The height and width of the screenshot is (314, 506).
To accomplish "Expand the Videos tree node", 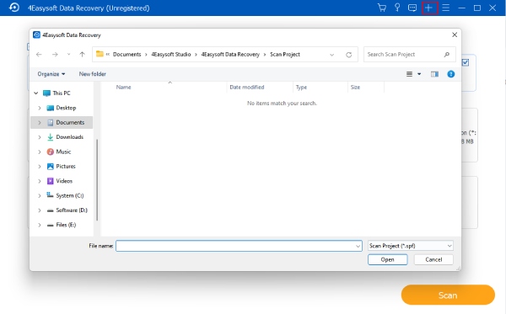I will 40,181.
